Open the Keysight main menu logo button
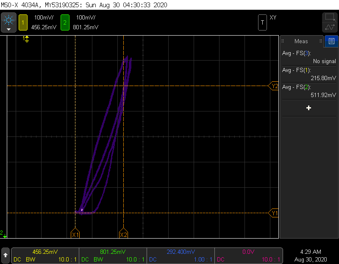339x264 pixels. point(8,22)
